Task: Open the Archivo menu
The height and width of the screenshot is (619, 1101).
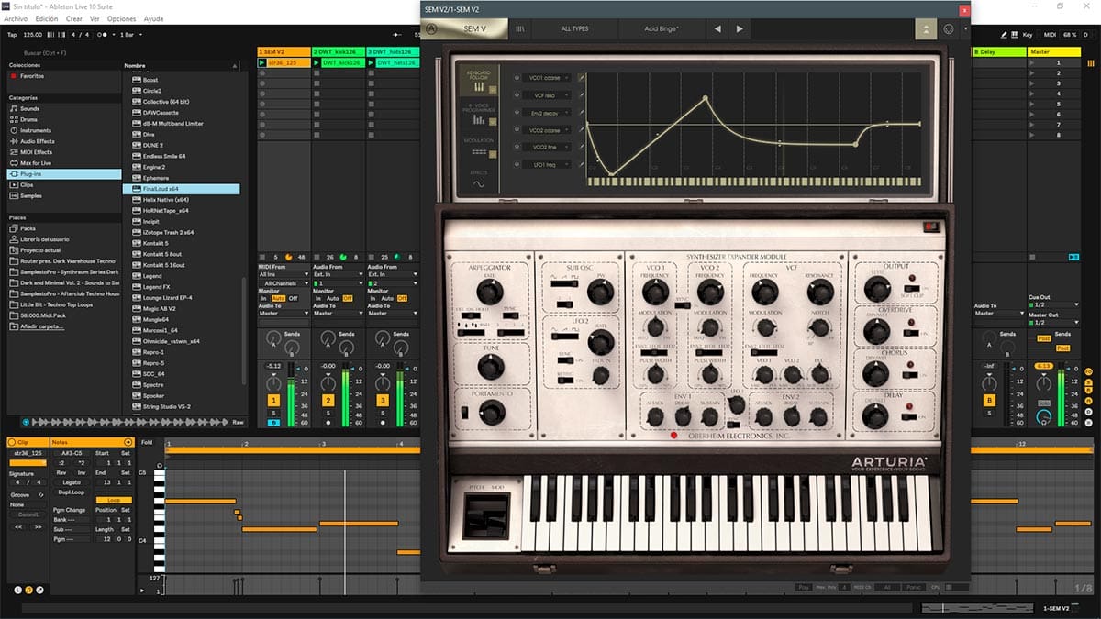Action: (16, 18)
